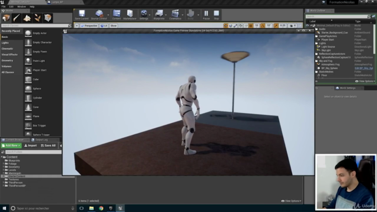Select the rotate gizmo tool icon
The width and height of the screenshot is (377, 212).
tap(230, 26)
